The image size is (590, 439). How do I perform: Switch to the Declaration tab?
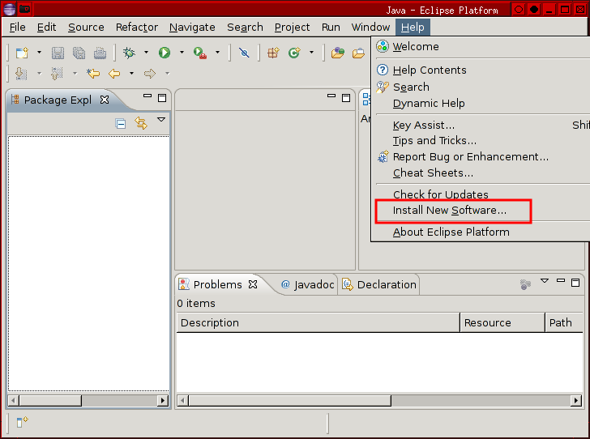pos(379,285)
